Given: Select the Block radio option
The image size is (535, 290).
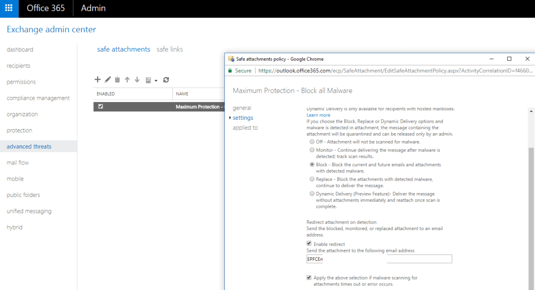Looking at the screenshot, I should (312, 164).
